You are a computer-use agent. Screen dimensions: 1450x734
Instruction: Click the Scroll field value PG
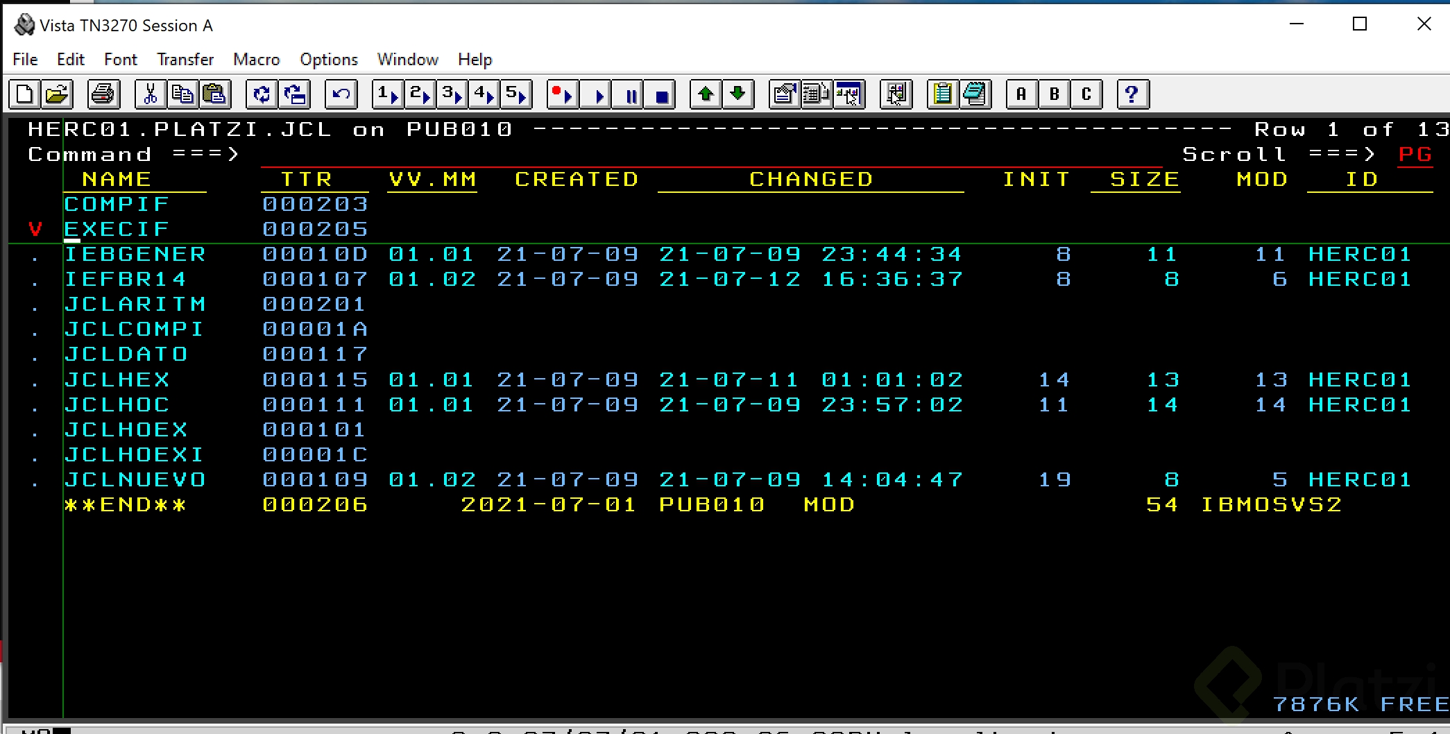[x=1415, y=154]
